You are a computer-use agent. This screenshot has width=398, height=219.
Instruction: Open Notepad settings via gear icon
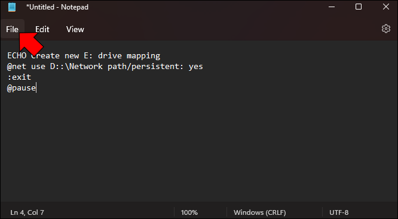pyautogui.click(x=386, y=29)
